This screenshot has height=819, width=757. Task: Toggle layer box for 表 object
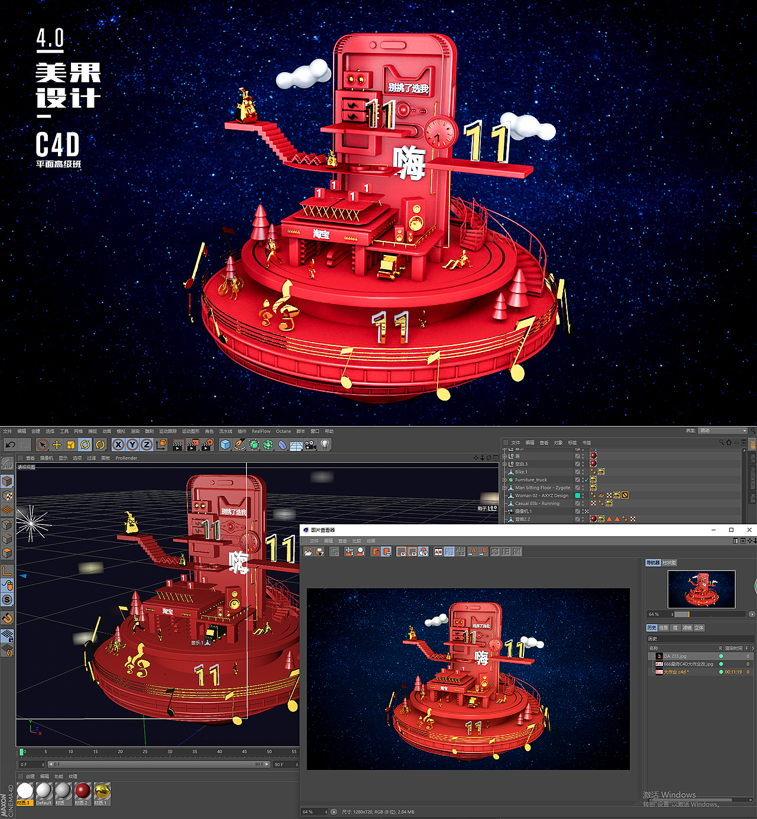coord(578,456)
